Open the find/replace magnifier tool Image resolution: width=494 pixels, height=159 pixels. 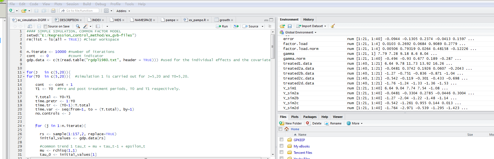point(78,26)
